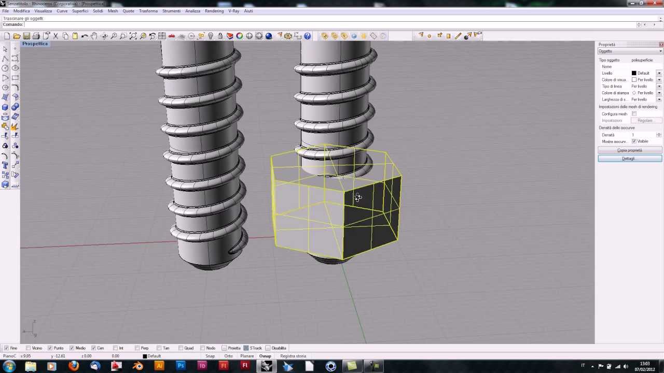Enable the Int osnap checkbox
Viewport: 664px width, 373px height.
116,348
